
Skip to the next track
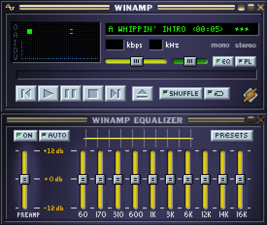(116, 94)
